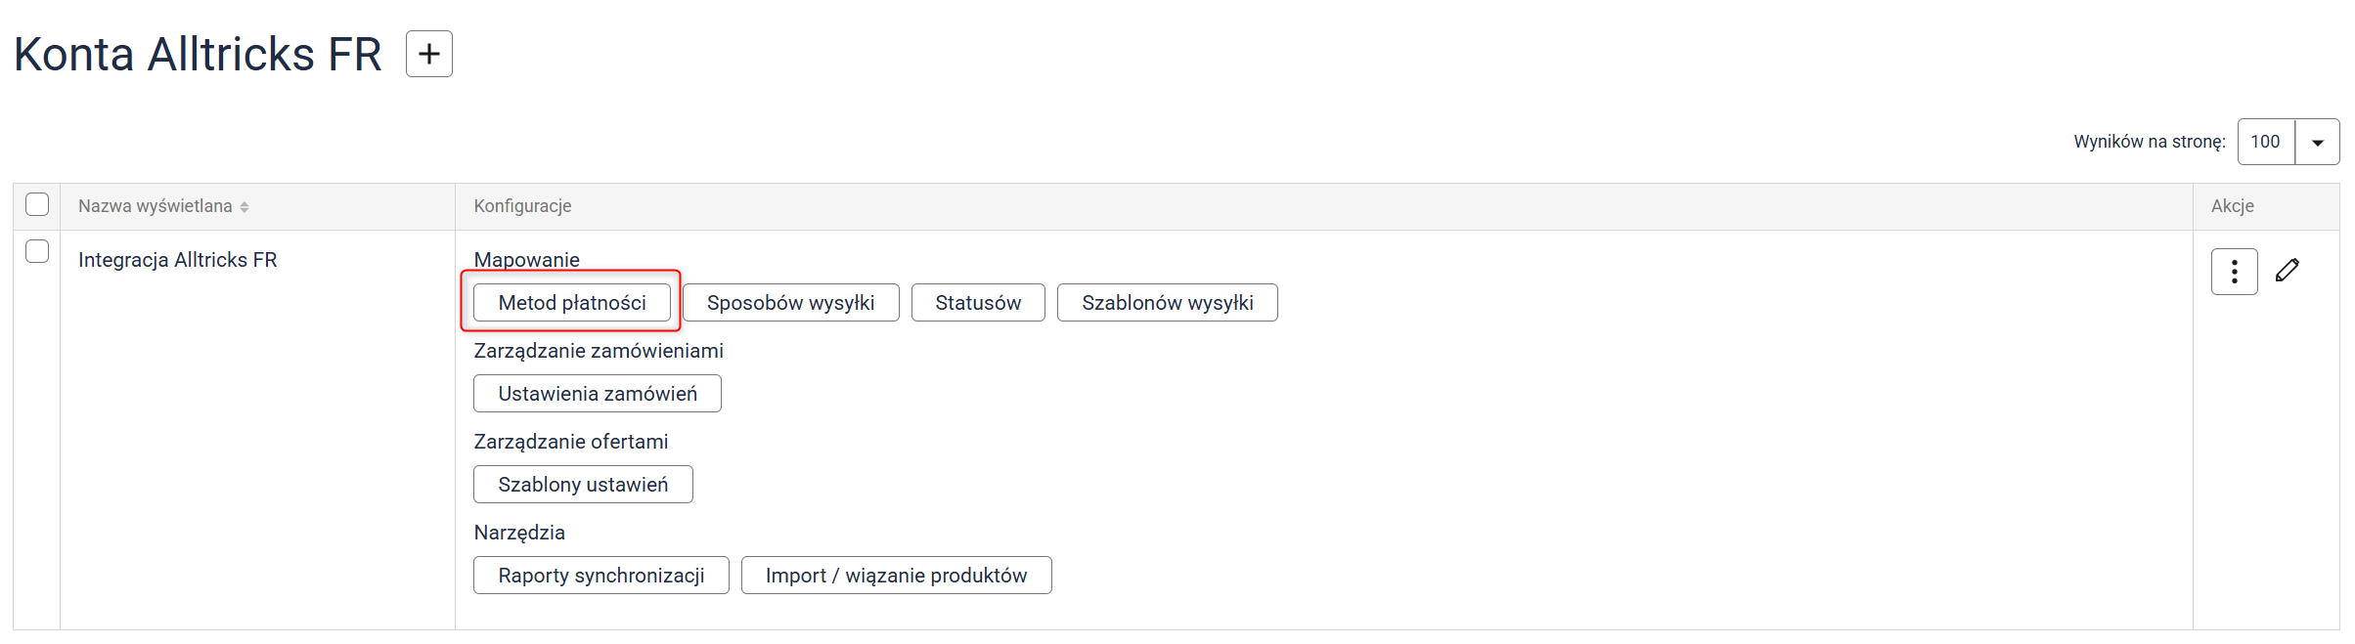Open Metod płatności mapping
Viewport: 2355px width, 644px height.
572,303
